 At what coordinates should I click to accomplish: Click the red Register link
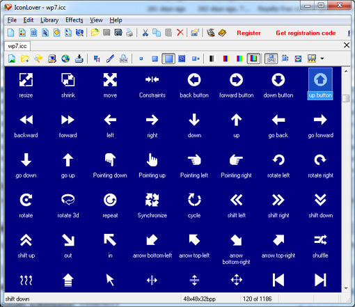click(x=248, y=33)
